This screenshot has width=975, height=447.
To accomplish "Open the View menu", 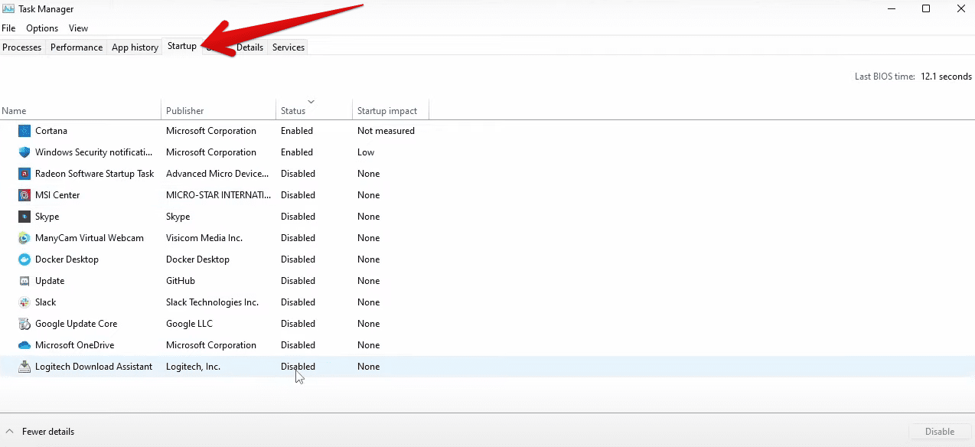I will coord(78,28).
